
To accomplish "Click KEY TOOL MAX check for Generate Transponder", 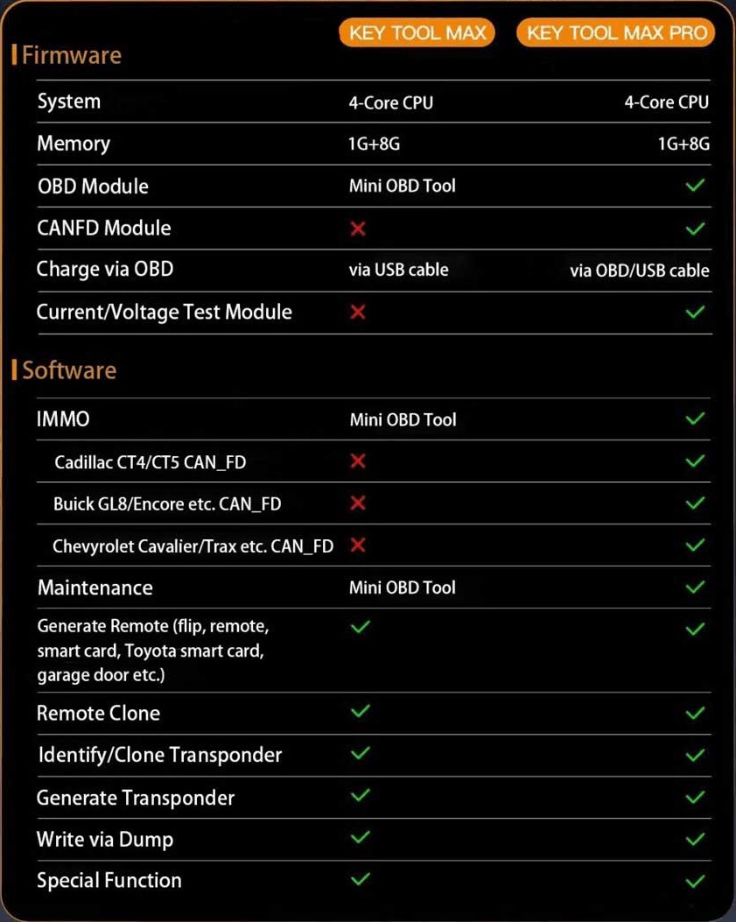I will coord(360,796).
